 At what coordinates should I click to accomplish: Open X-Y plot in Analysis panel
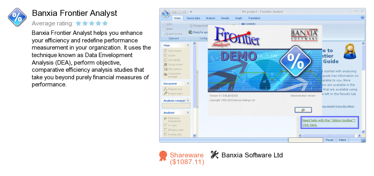[171, 125]
